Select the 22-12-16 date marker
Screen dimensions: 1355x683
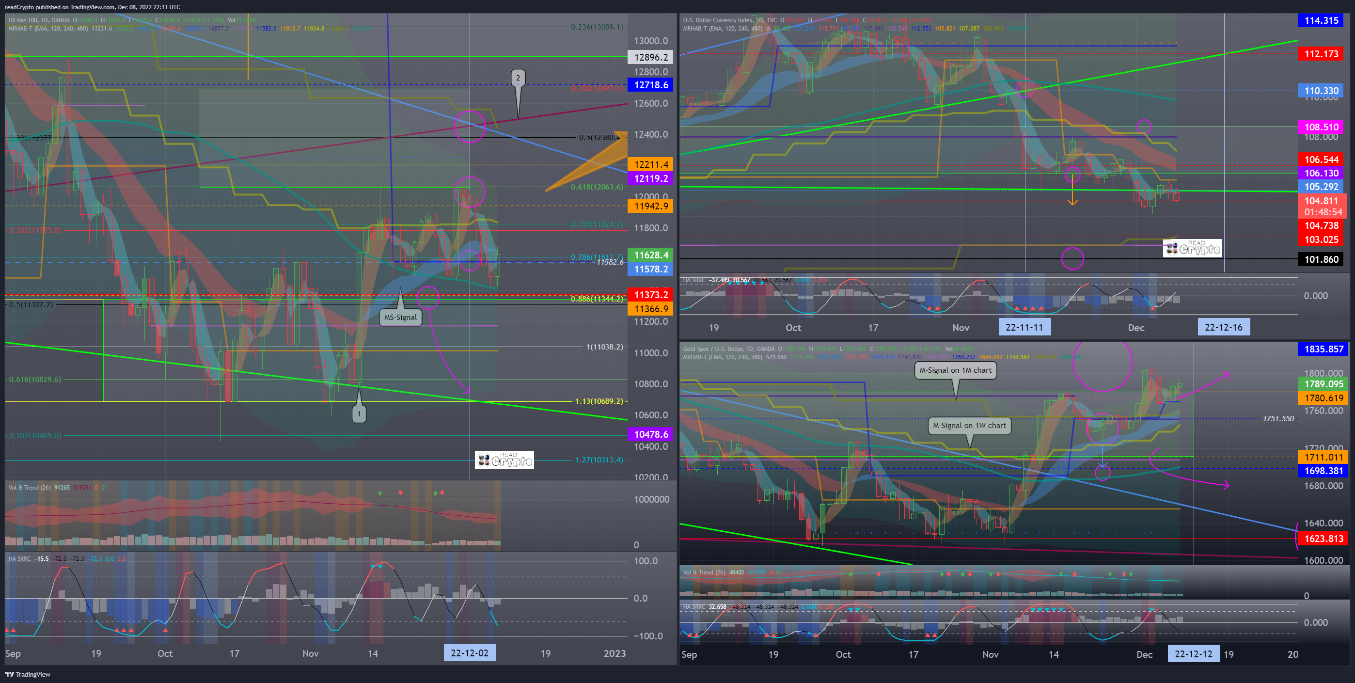(1224, 327)
